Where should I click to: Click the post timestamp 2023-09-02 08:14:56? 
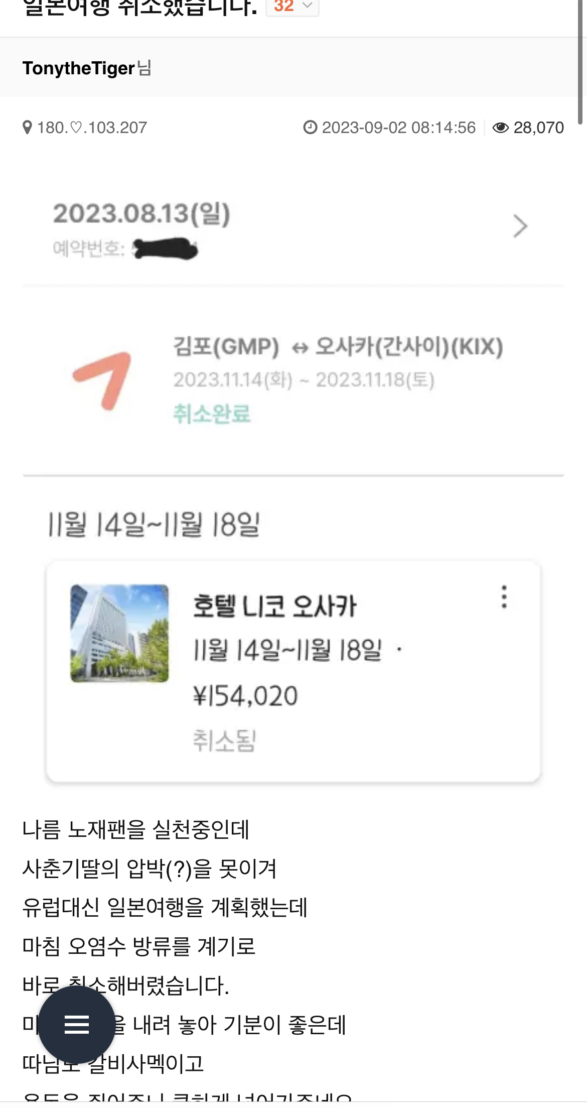[398, 128]
